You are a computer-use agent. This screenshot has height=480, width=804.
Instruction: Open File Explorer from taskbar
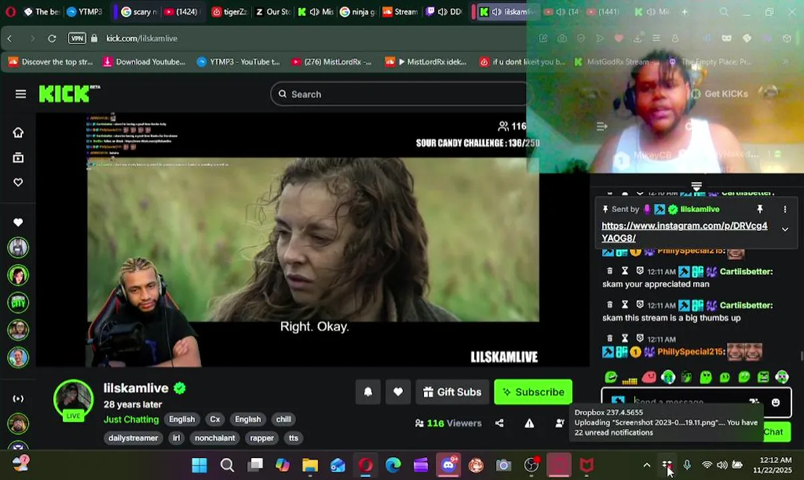click(x=310, y=465)
